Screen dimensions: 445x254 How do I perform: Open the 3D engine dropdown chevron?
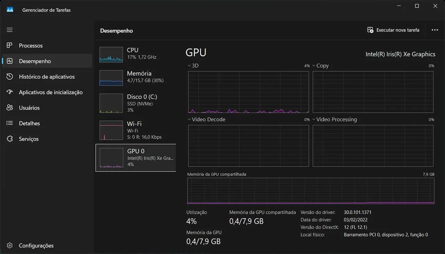(189, 65)
